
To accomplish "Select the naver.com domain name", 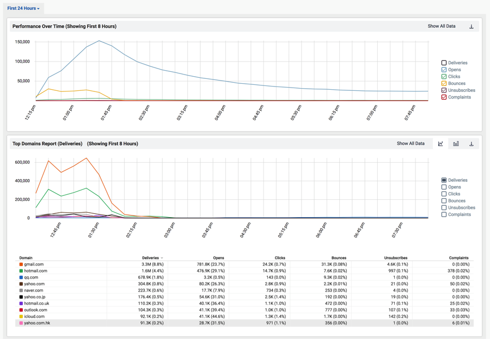I will tap(33, 291).
